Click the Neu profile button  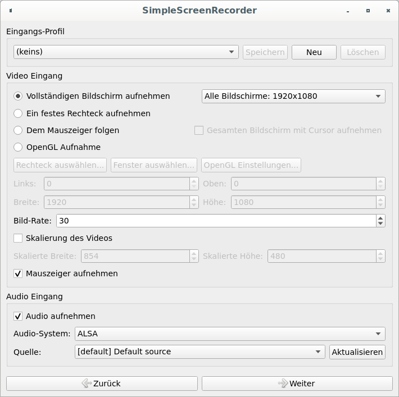(314, 52)
